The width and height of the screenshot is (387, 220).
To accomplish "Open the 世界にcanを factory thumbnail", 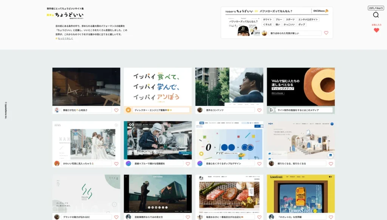I will 158,140.
